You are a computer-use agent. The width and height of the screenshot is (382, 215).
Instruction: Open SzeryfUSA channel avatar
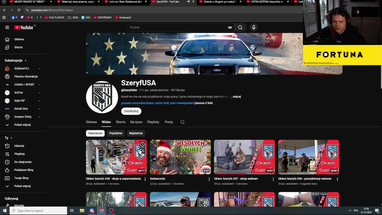coord(102,97)
